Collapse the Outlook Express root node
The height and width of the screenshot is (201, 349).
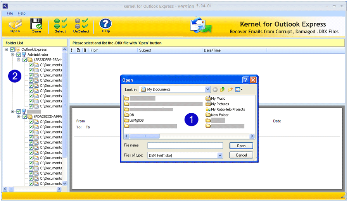pos(6,49)
